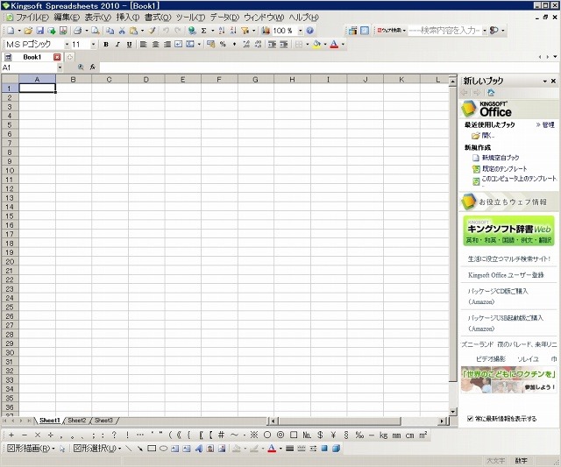Switch to the Sheet2 tab

(77, 421)
